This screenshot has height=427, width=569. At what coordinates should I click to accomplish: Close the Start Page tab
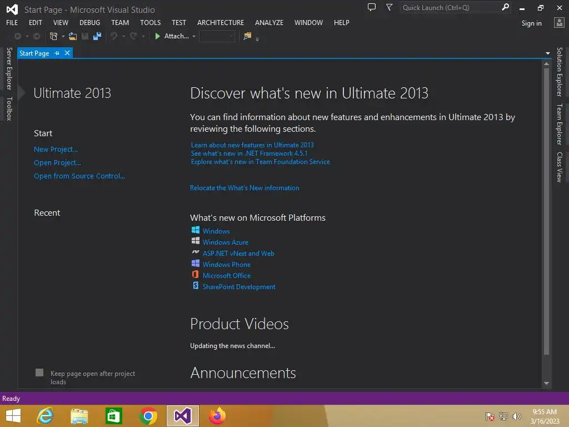tap(67, 53)
